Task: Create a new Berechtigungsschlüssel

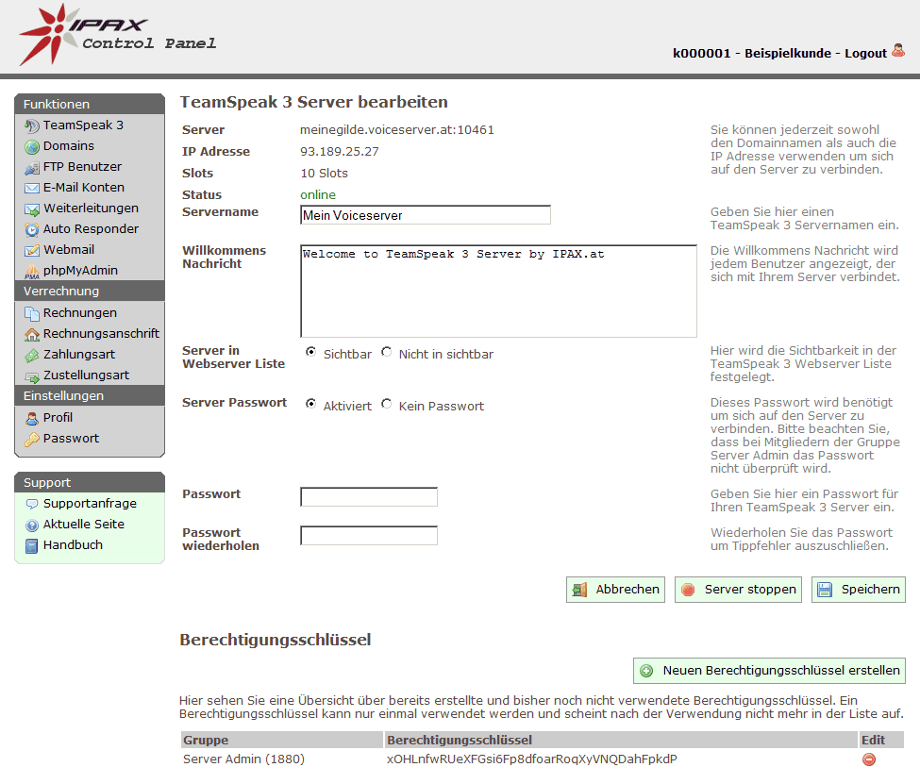Action: [769, 671]
